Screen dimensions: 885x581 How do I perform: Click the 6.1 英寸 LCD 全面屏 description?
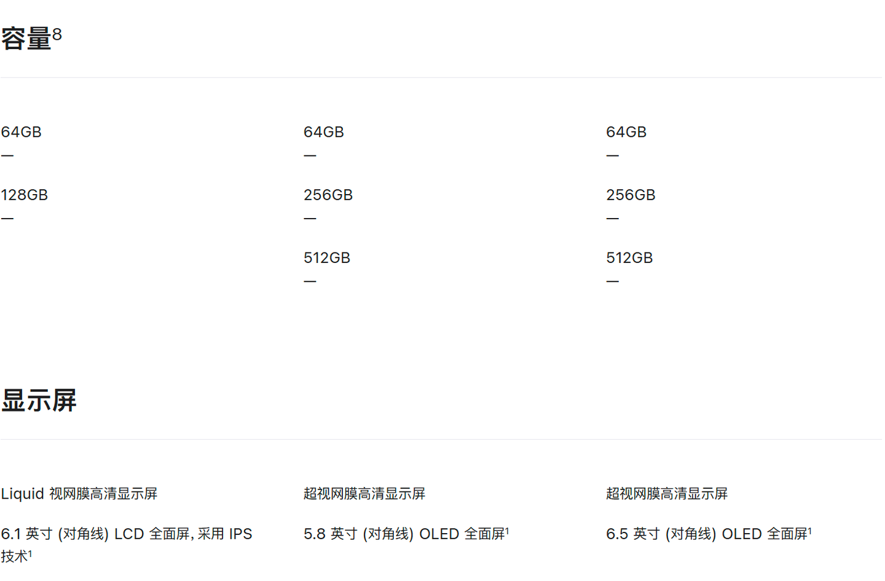[126, 534]
